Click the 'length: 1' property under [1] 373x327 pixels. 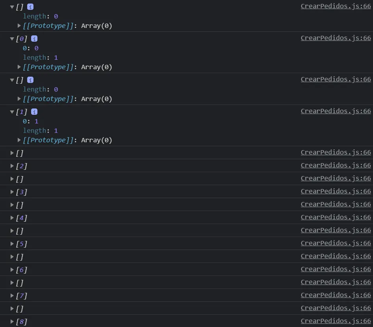[40, 130]
